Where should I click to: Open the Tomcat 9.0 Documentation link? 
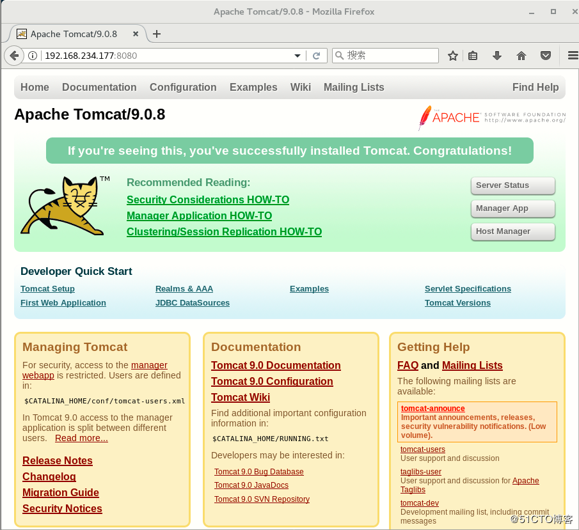point(276,366)
